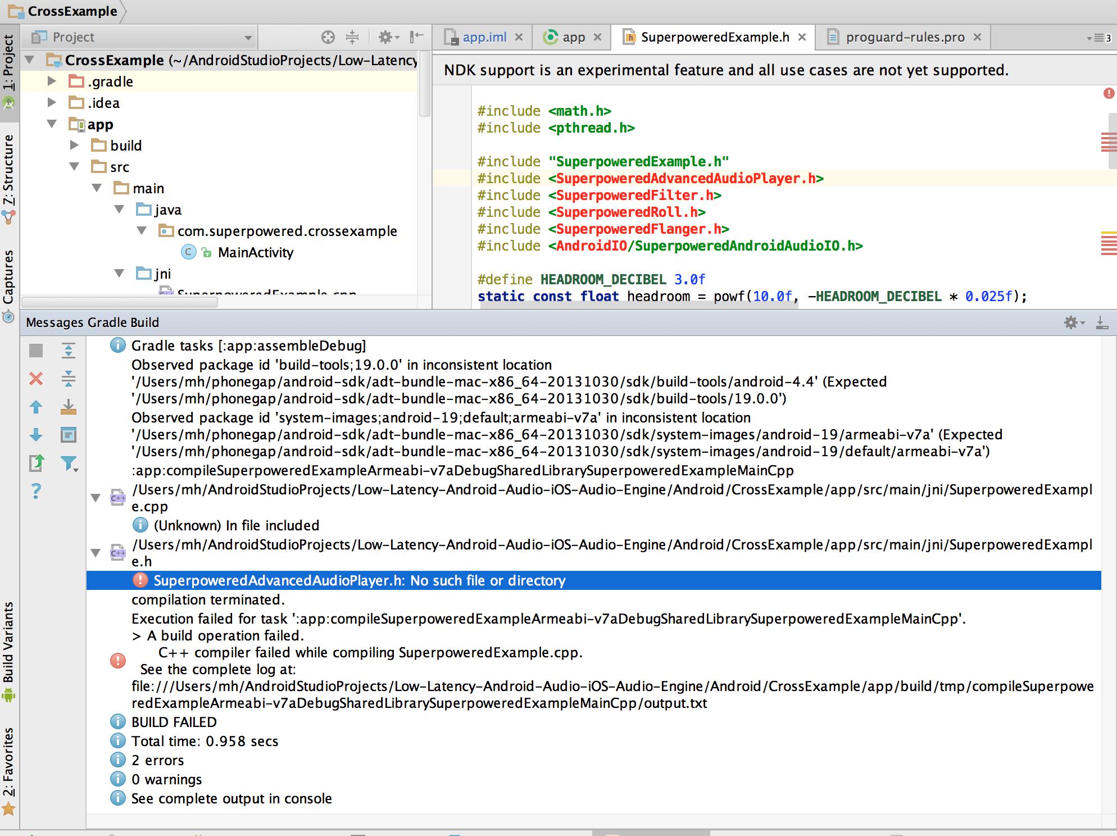
Task: Hide the Project panel with the hide icon
Action: (x=416, y=37)
